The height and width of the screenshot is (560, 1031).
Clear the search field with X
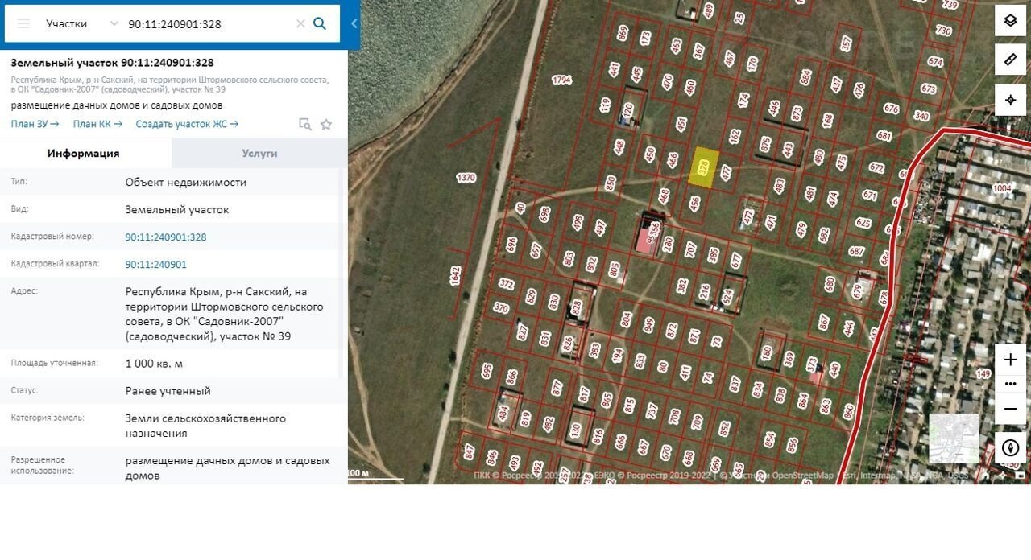300,23
